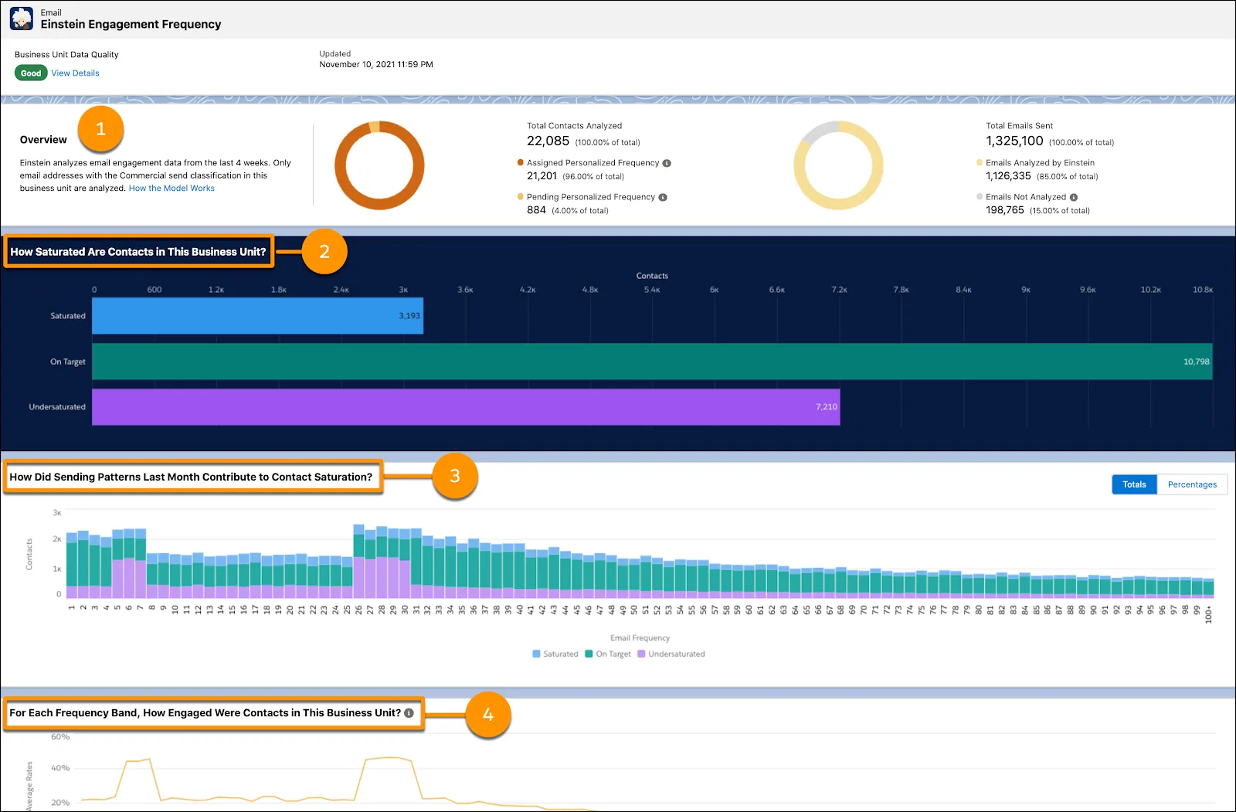Click the first peak on the engagement line
The height and width of the screenshot is (812, 1236).
coord(138,760)
